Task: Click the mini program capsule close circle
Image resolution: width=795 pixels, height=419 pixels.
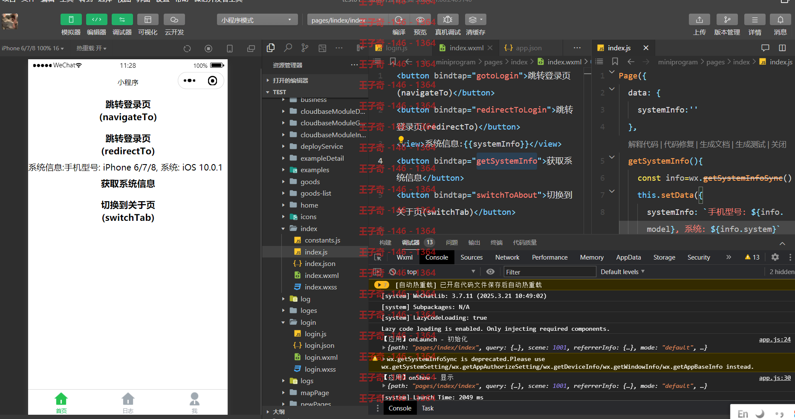Action: [212, 81]
